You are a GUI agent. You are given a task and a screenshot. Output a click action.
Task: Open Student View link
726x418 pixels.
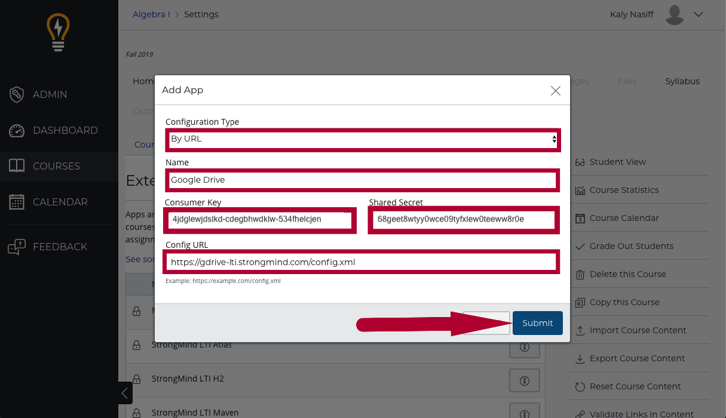click(x=618, y=162)
